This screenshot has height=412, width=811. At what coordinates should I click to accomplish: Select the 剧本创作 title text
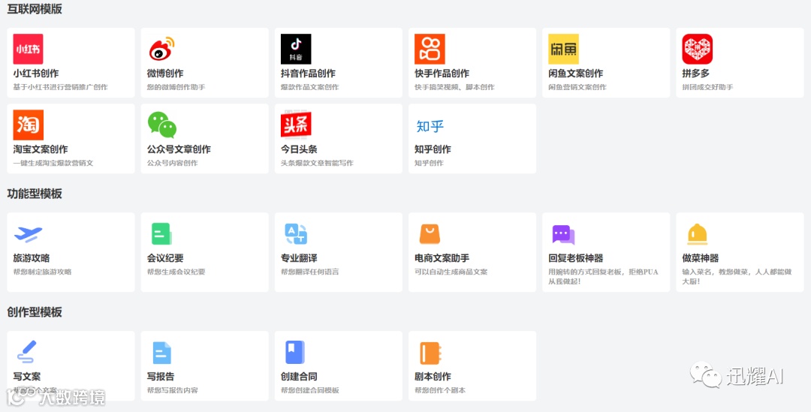pos(433,376)
